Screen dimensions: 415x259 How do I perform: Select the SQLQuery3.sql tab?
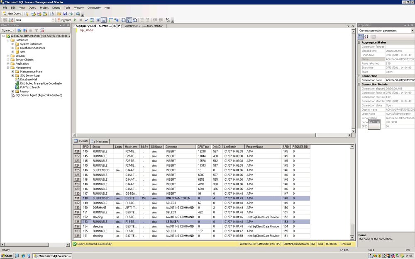coord(98,26)
